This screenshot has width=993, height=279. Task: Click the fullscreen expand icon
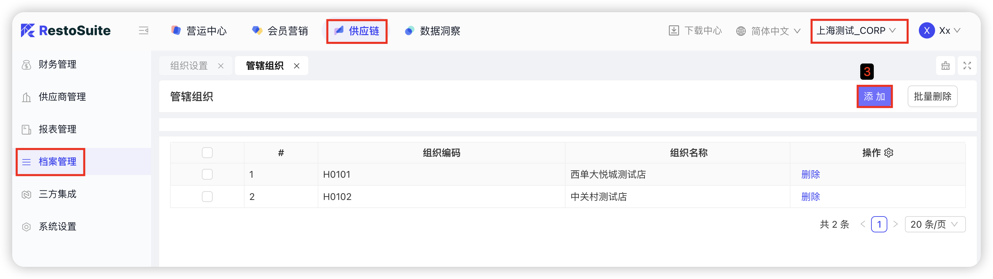click(x=967, y=66)
